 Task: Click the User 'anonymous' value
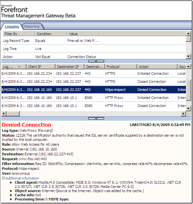coord(21,173)
